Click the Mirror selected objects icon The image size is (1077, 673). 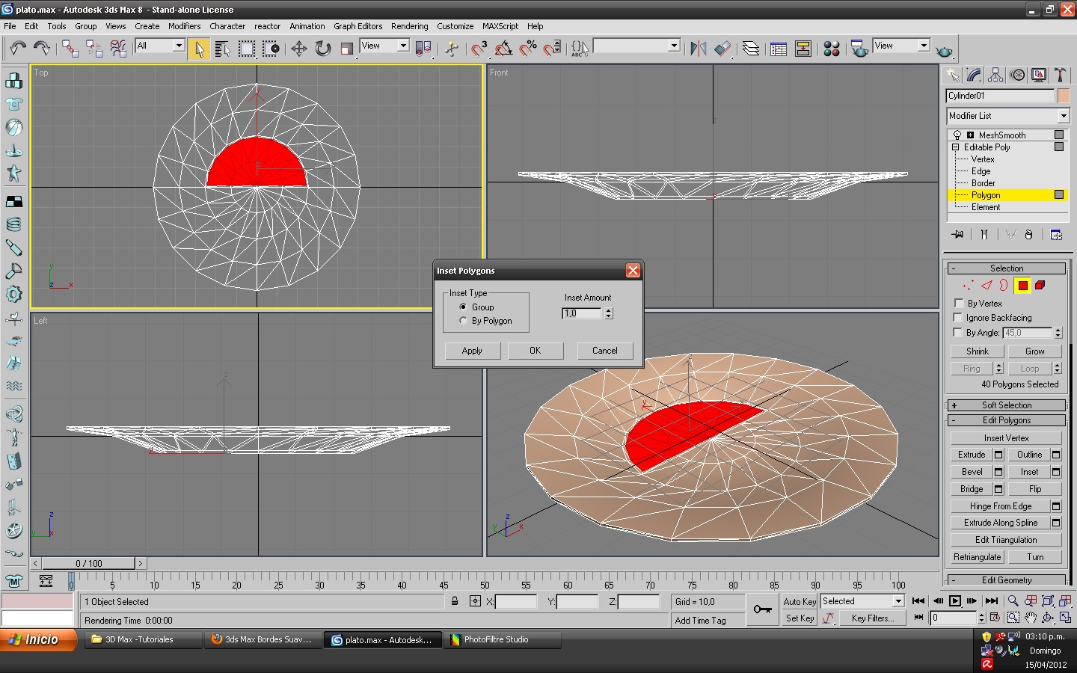(x=699, y=49)
